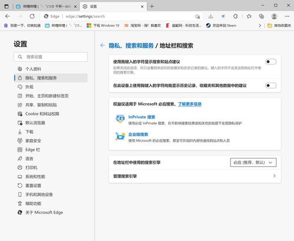Go back with the browser back arrow

pos(8,16)
